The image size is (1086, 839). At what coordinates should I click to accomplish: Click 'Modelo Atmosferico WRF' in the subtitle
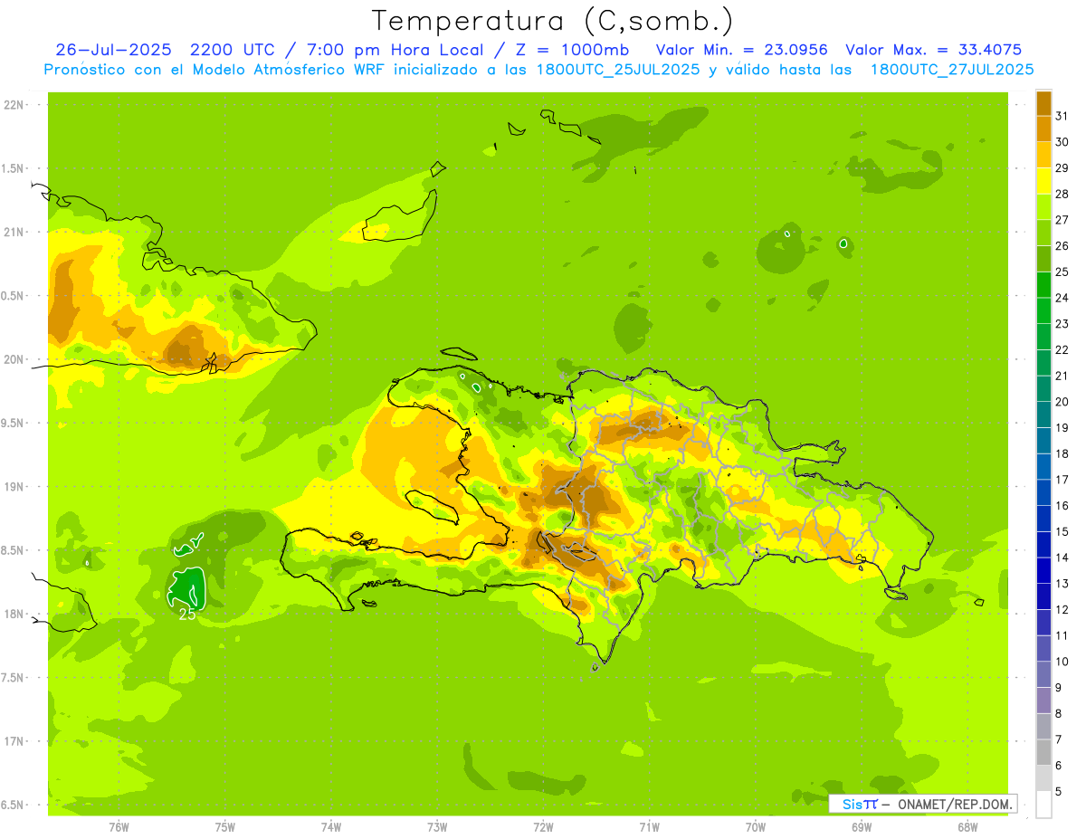(x=287, y=70)
